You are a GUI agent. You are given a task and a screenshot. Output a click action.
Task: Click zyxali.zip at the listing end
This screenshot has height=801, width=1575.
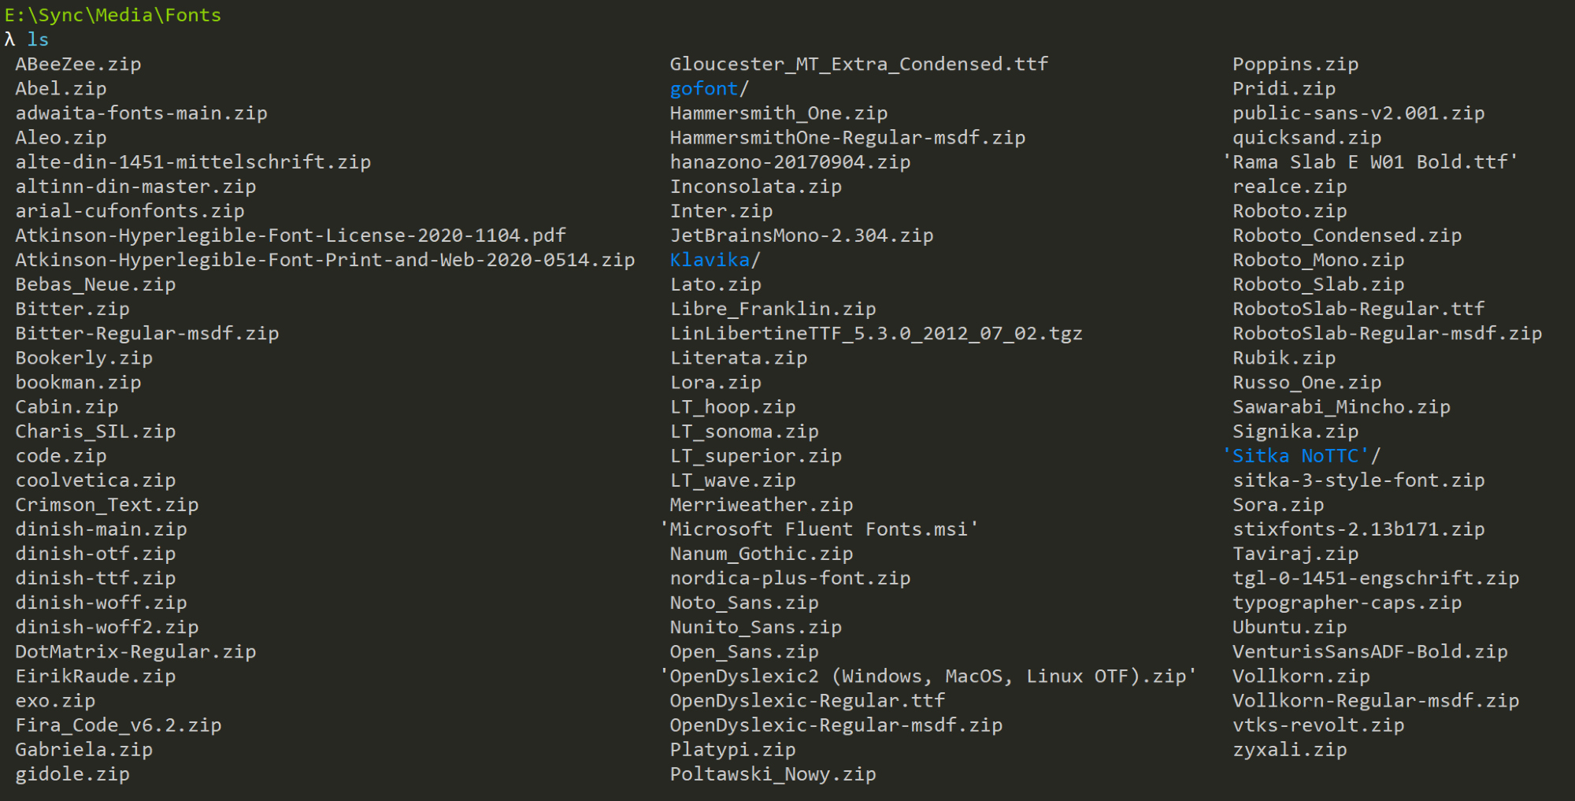[x=1289, y=750]
